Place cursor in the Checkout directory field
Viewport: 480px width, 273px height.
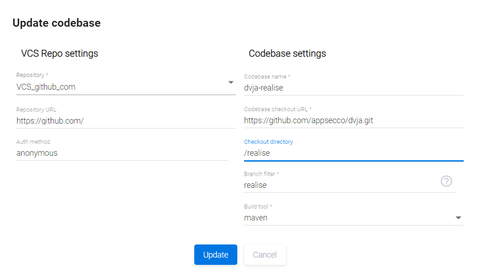(353, 153)
